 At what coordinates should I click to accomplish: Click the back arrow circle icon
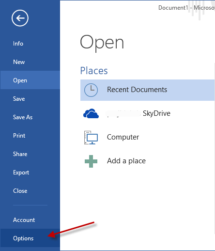(20, 18)
